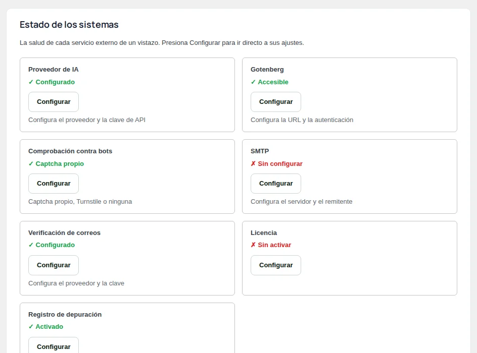Click the 'Verificación de correos' title
Screen dimensions: 477x353
coord(64,233)
